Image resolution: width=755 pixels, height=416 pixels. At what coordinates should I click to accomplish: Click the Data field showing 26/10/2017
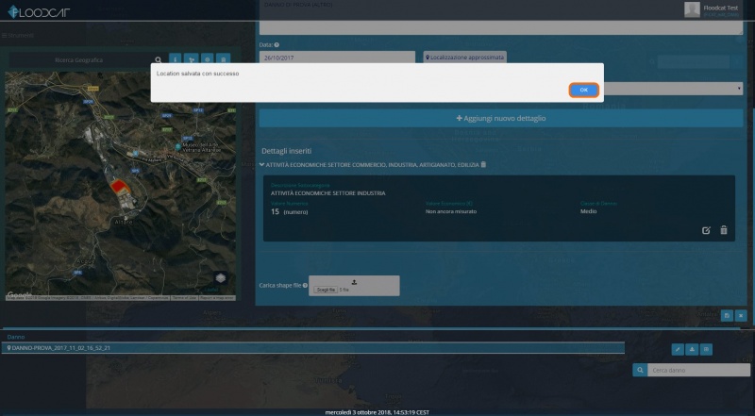(337, 58)
